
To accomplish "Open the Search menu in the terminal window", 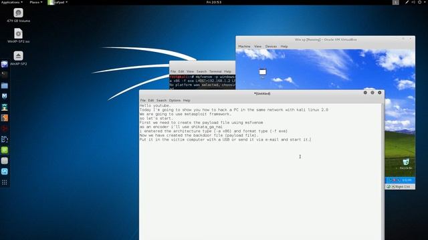I will point(201,71).
